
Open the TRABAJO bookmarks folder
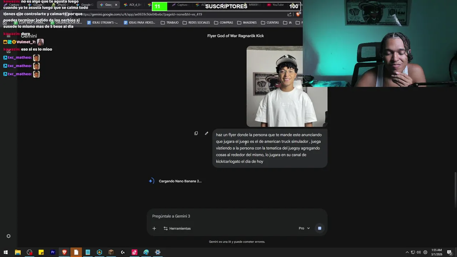click(x=170, y=22)
